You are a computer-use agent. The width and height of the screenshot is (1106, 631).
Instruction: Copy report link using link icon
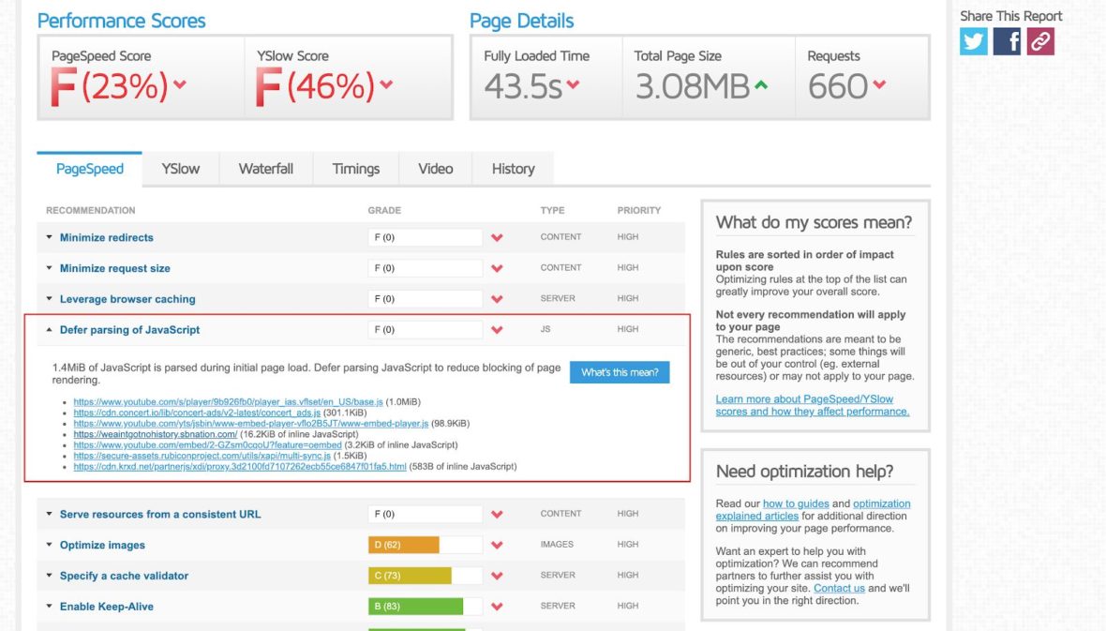pyautogui.click(x=1040, y=41)
